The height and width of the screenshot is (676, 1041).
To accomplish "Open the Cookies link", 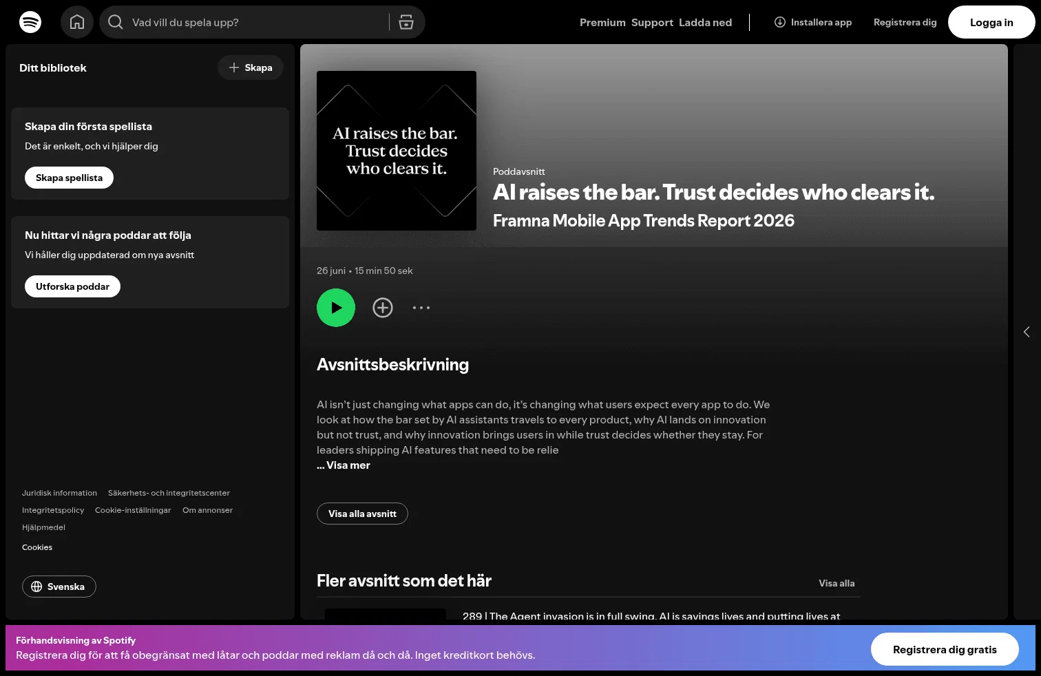I will point(37,547).
